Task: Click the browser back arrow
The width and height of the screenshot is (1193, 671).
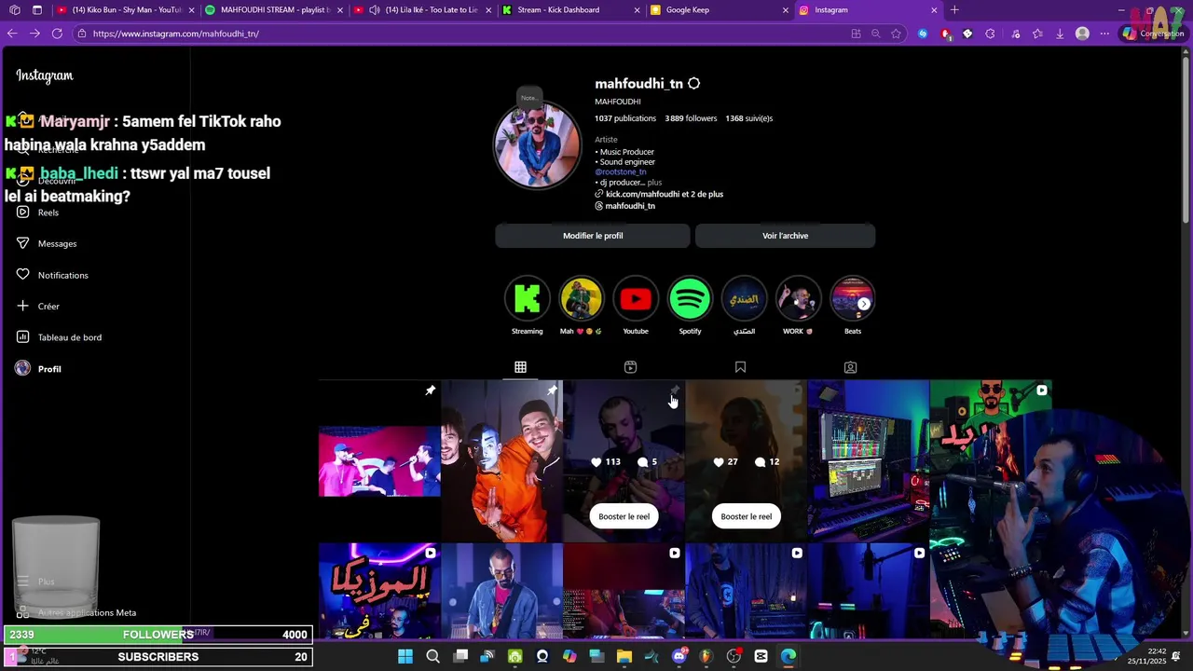Action: [x=12, y=34]
